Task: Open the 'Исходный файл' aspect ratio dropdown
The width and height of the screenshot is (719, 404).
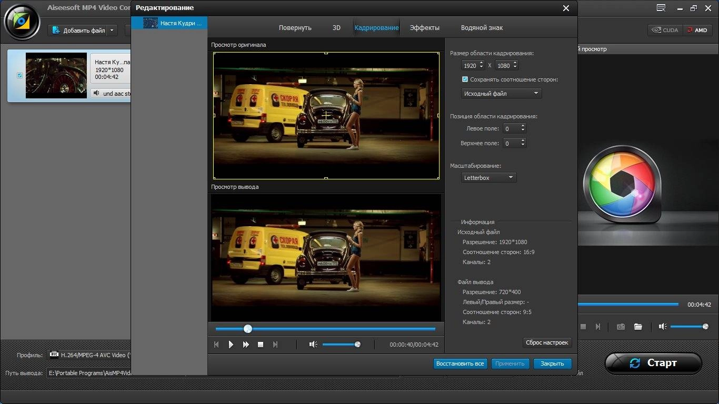Action: (501, 93)
